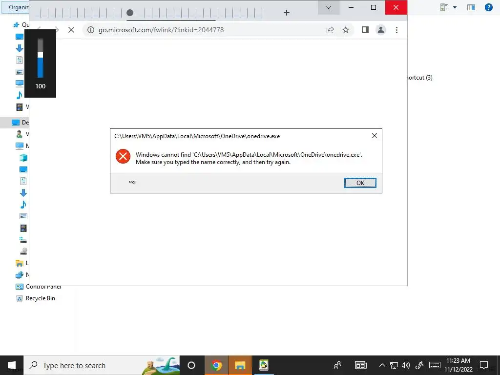Stop loading the page in Chrome

point(71,30)
